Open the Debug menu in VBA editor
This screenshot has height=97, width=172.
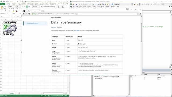pyautogui.click(x=94, y=7)
